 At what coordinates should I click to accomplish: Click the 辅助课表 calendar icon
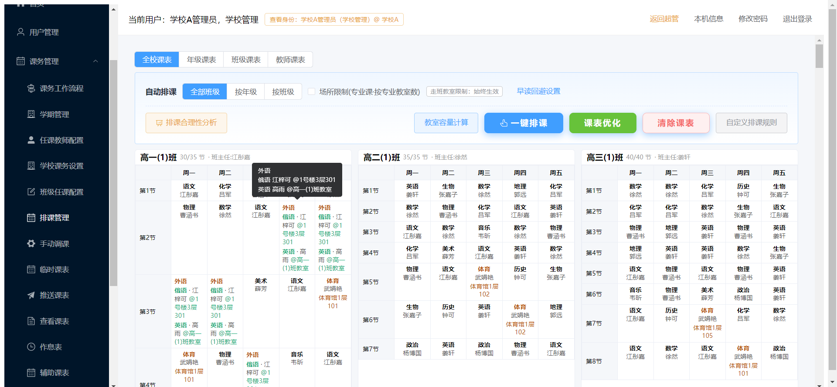[x=31, y=372]
